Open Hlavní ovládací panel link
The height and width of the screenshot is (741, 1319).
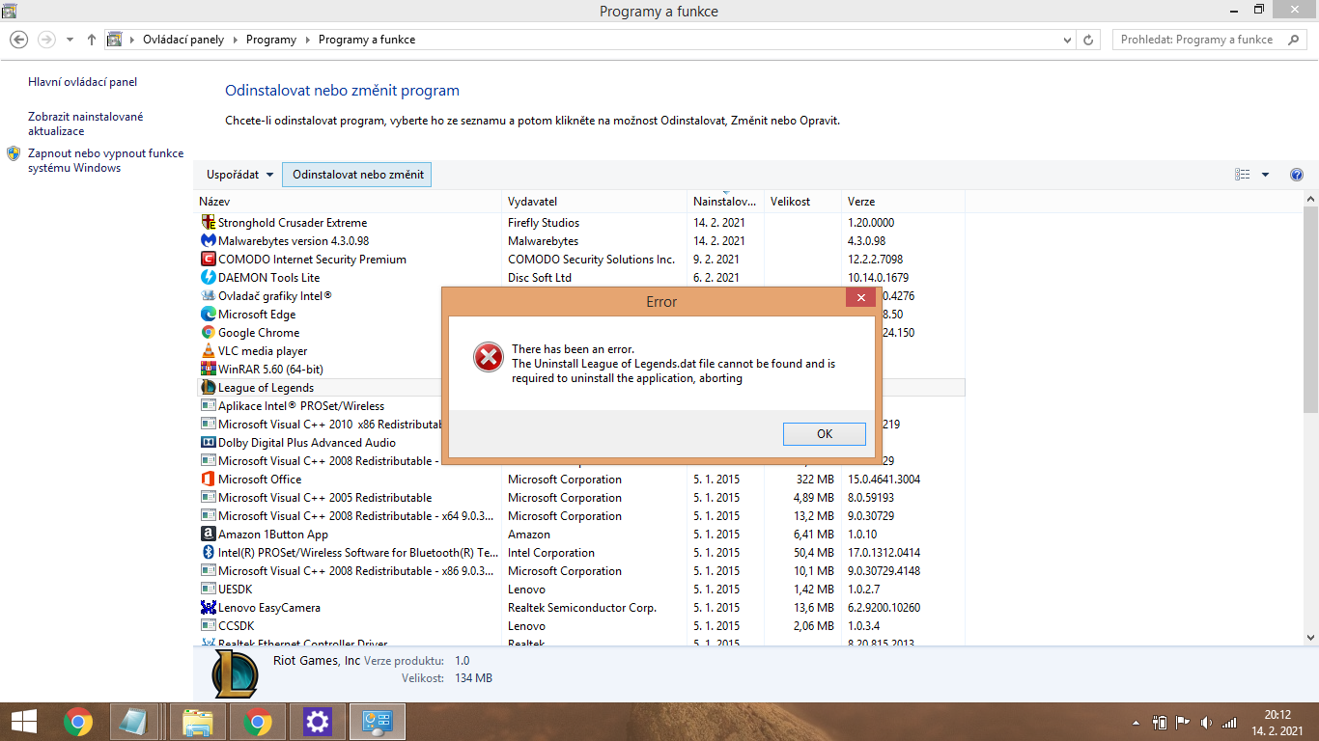click(x=83, y=83)
